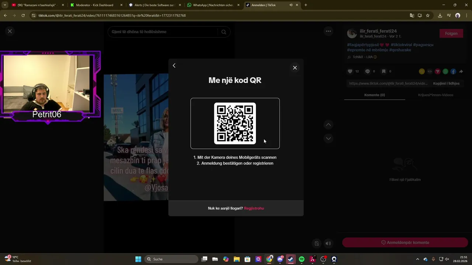Go to next video with down chevron
Image resolution: width=472 pixels, height=265 pixels.
click(x=328, y=138)
